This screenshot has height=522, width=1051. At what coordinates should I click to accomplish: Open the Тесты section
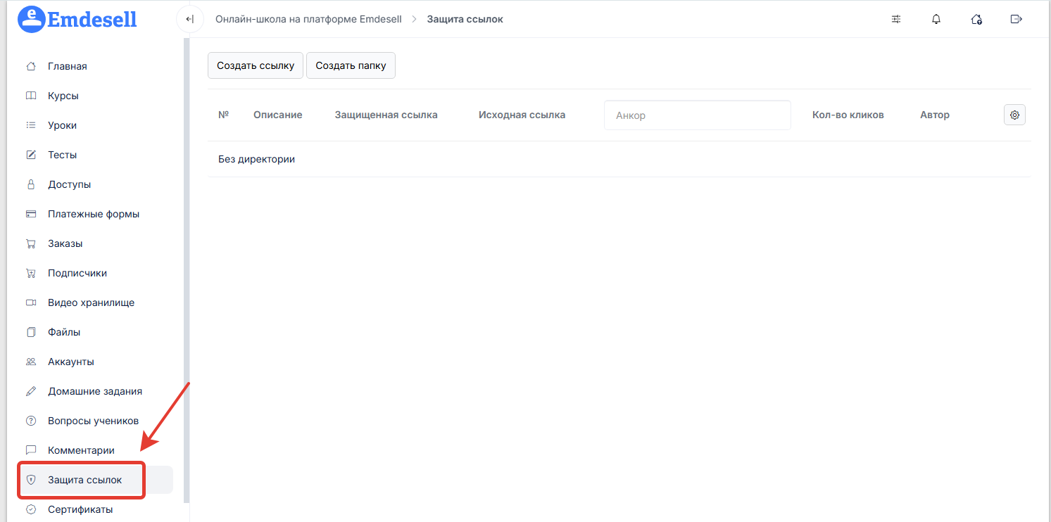tap(63, 155)
